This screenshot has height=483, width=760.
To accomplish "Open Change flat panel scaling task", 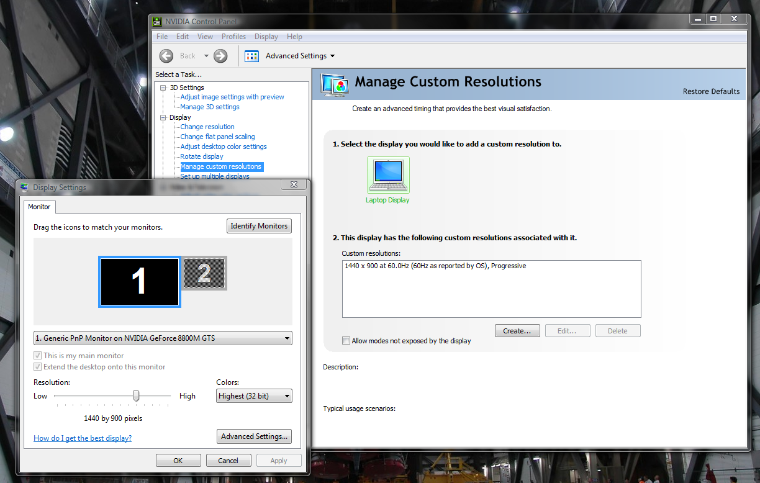I will click(217, 137).
